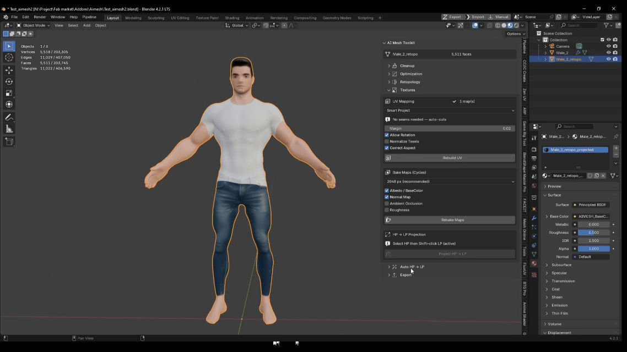This screenshot has height=352, width=627.
Task: Switch to material preview shading mode
Action: coord(510,25)
